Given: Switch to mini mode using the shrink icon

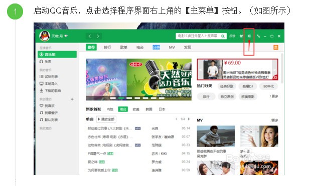Looking at the screenshot, I should (x=258, y=36).
